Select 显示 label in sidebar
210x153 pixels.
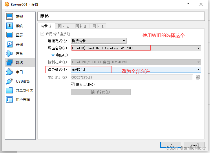pos(19,35)
